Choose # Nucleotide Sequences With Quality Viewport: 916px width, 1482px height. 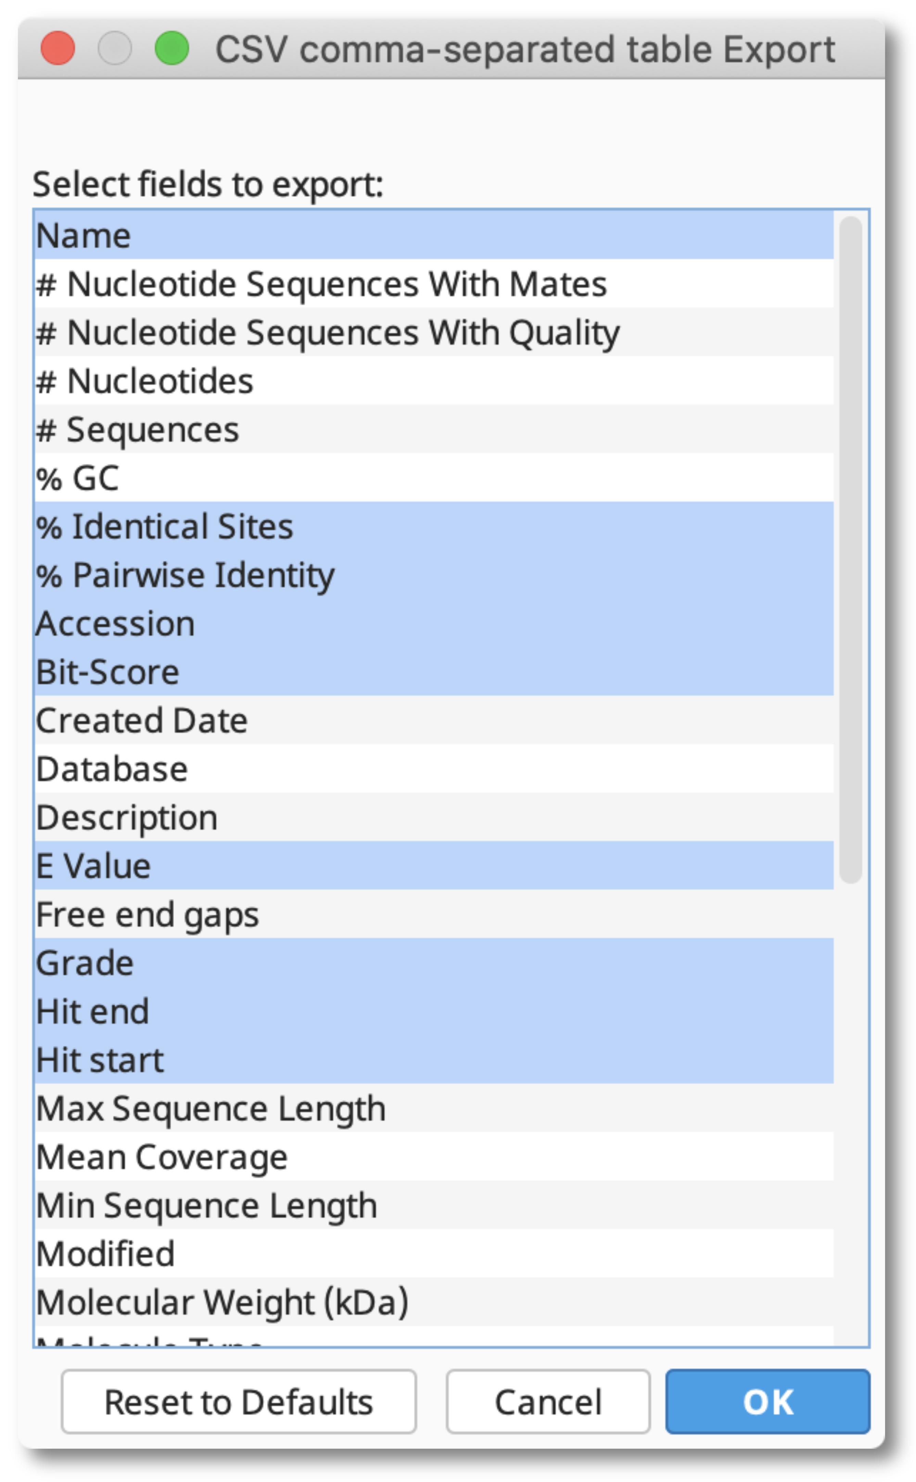pyautogui.click(x=434, y=332)
